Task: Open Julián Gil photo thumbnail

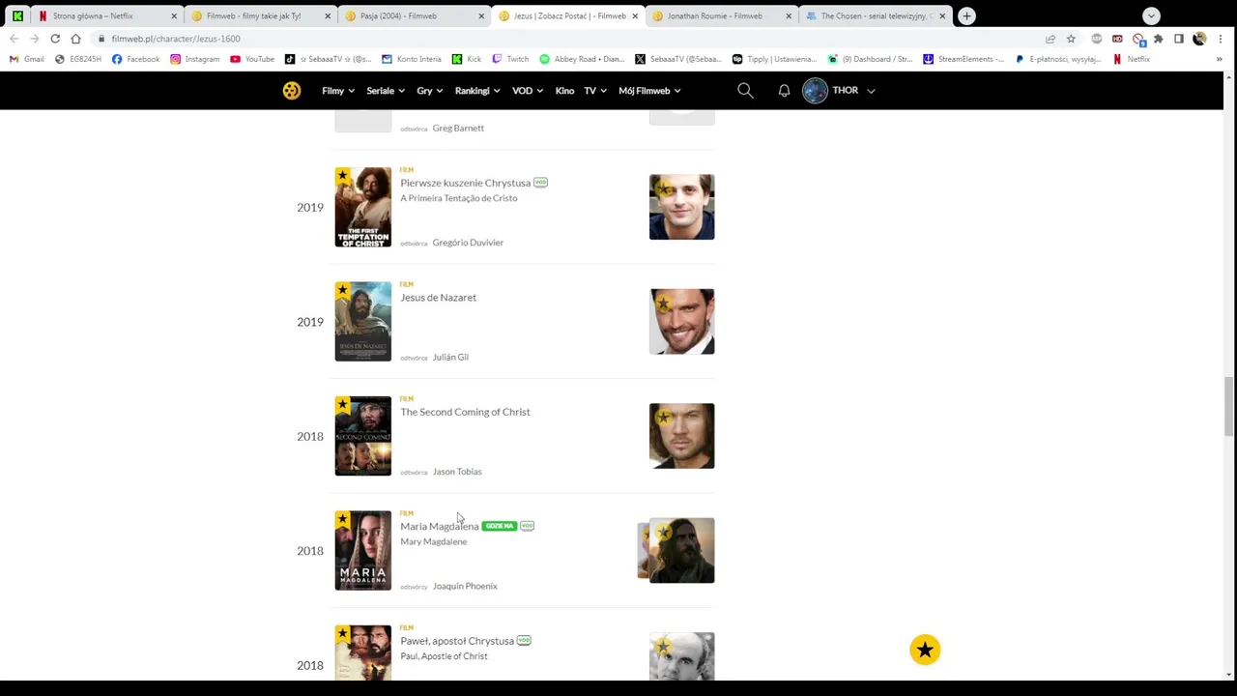Action: point(682,322)
